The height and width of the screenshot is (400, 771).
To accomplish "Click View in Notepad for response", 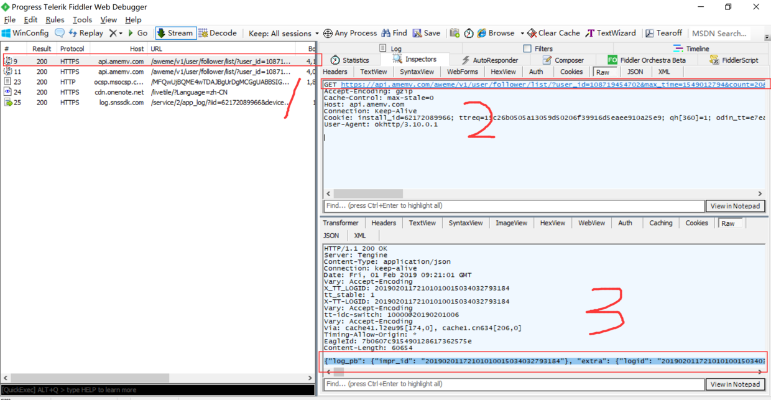I will [x=735, y=384].
